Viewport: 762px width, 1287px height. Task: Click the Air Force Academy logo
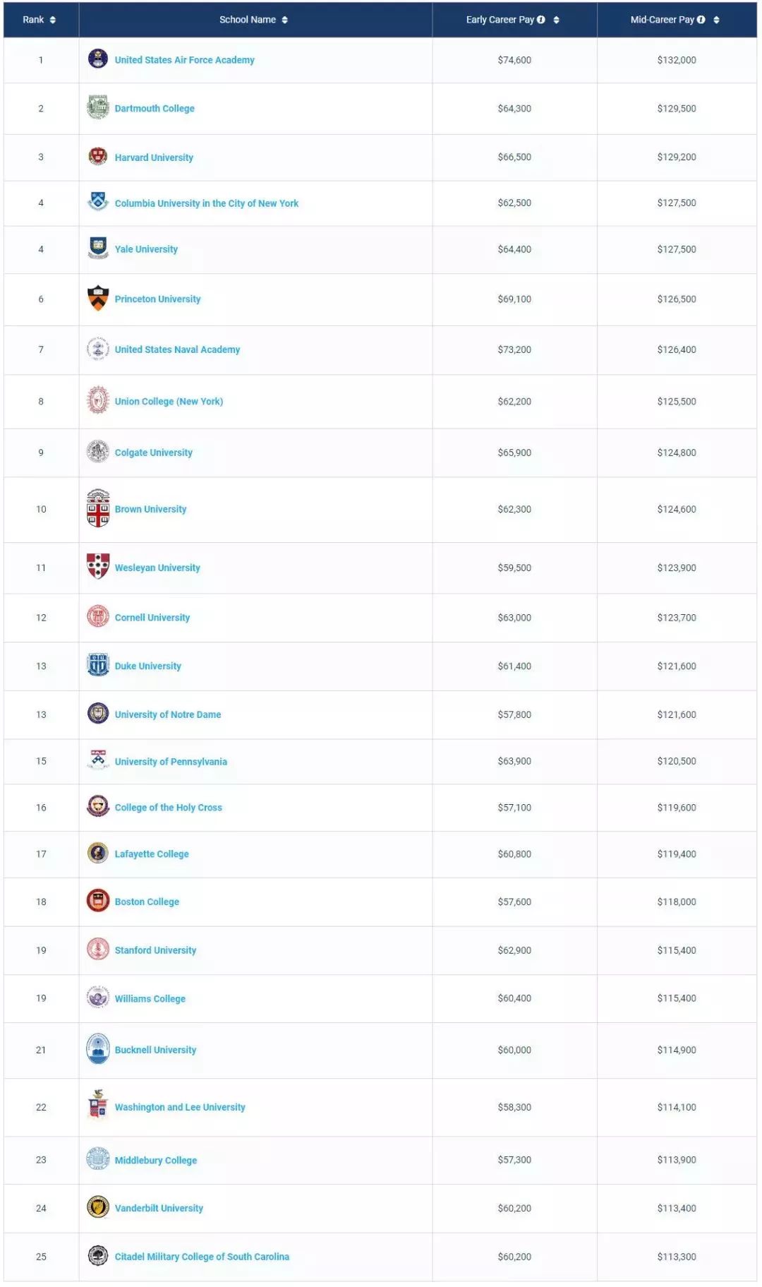tap(98, 59)
